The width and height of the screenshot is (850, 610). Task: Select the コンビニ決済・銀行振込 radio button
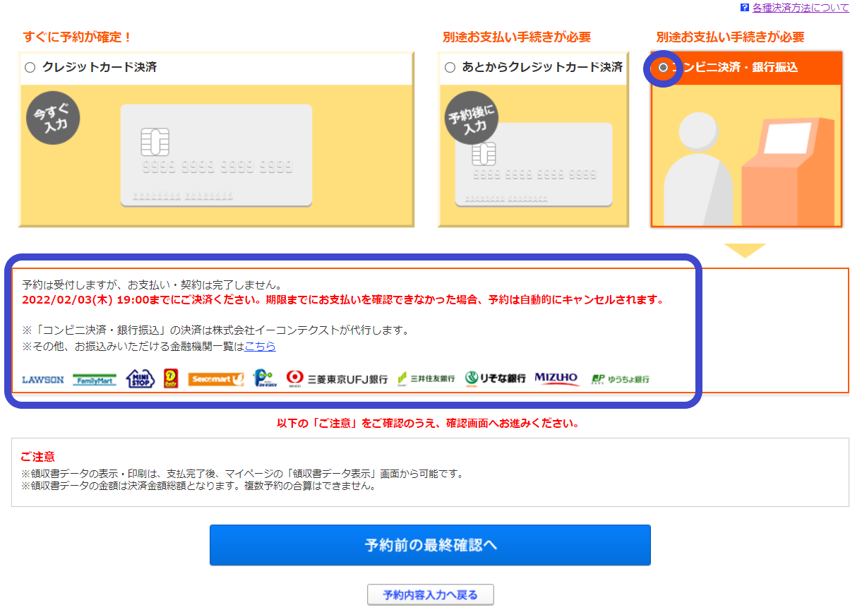tap(663, 68)
